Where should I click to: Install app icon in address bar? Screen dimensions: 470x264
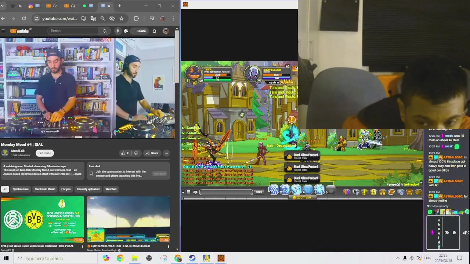coord(84,18)
